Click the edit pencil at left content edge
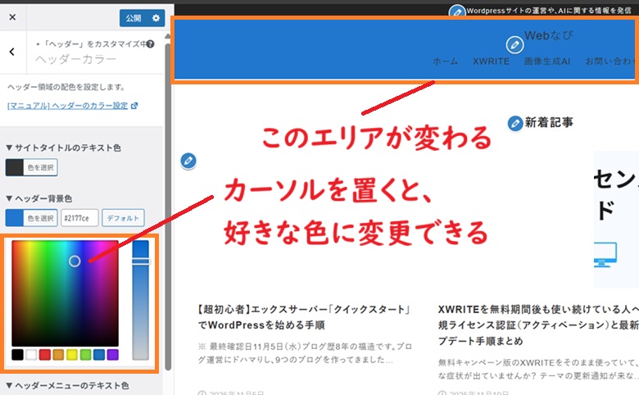639x395 pixels. coord(188,160)
